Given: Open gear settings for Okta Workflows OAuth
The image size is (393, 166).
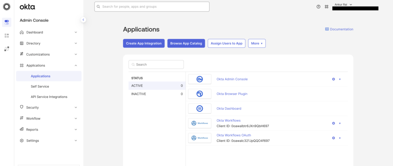Looking at the screenshot, I should (334, 138).
